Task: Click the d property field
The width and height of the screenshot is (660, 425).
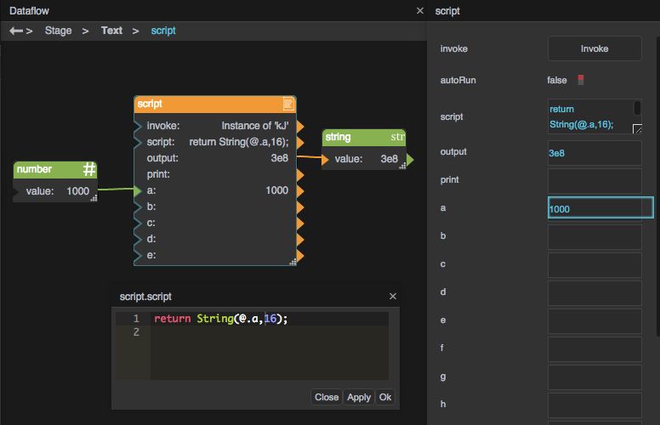Action: coord(595,293)
